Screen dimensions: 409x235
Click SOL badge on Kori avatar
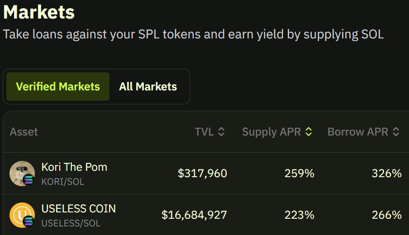pos(29,180)
